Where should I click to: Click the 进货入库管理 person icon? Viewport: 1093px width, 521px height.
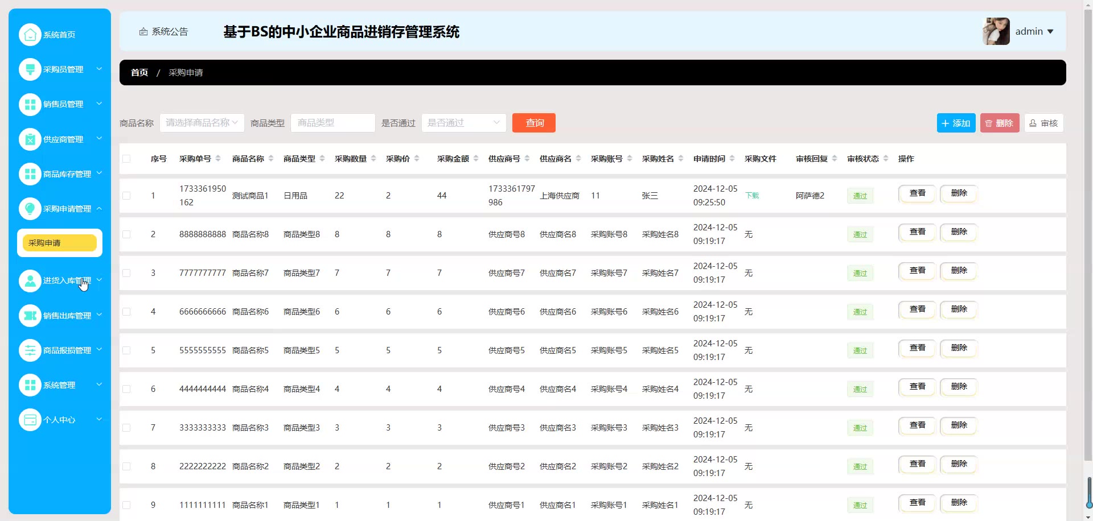(30, 280)
